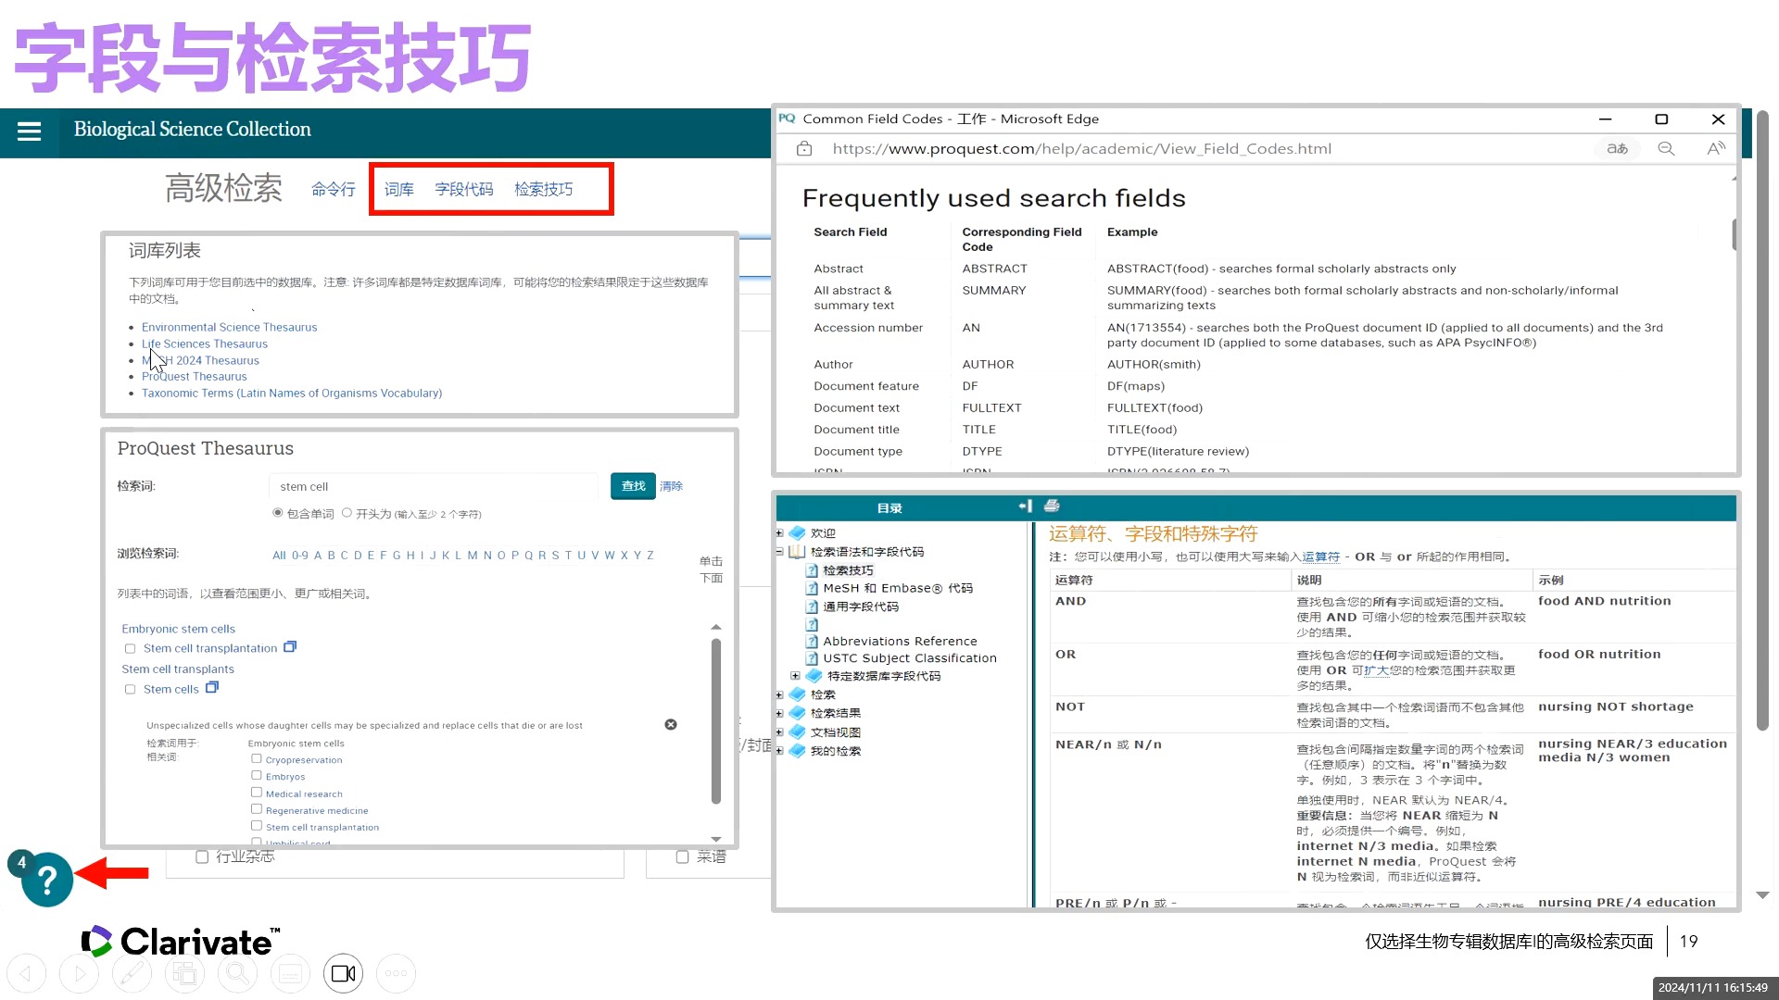Go to previous slide with back arrow
The height and width of the screenshot is (1000, 1779).
(x=26, y=973)
